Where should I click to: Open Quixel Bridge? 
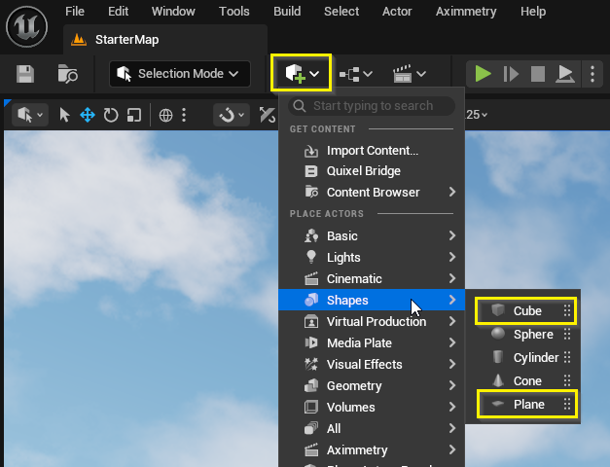[363, 171]
